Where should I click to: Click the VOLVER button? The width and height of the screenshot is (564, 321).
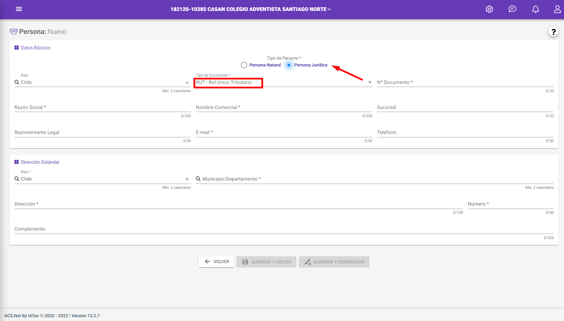point(216,262)
